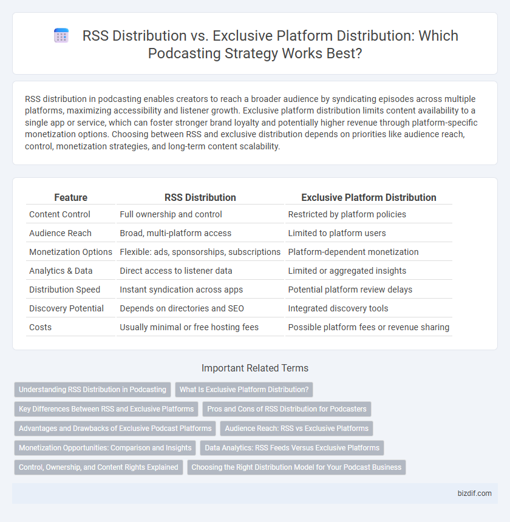
Task: Click 'Depends on directories and SEO' cell
Action: 200,308
